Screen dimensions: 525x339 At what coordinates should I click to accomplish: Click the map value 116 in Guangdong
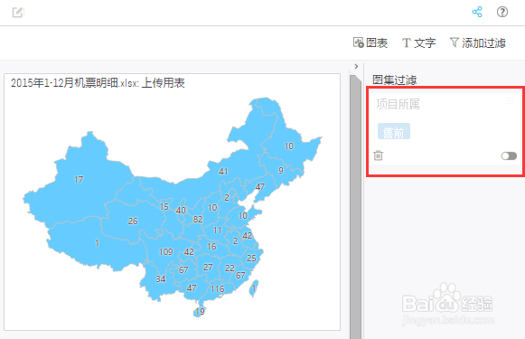217,288
